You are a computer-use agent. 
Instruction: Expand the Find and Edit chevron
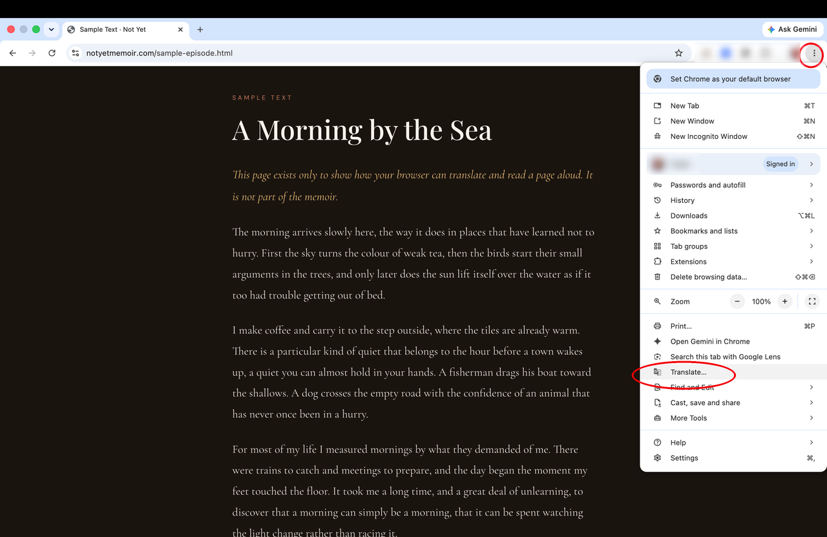(811, 387)
